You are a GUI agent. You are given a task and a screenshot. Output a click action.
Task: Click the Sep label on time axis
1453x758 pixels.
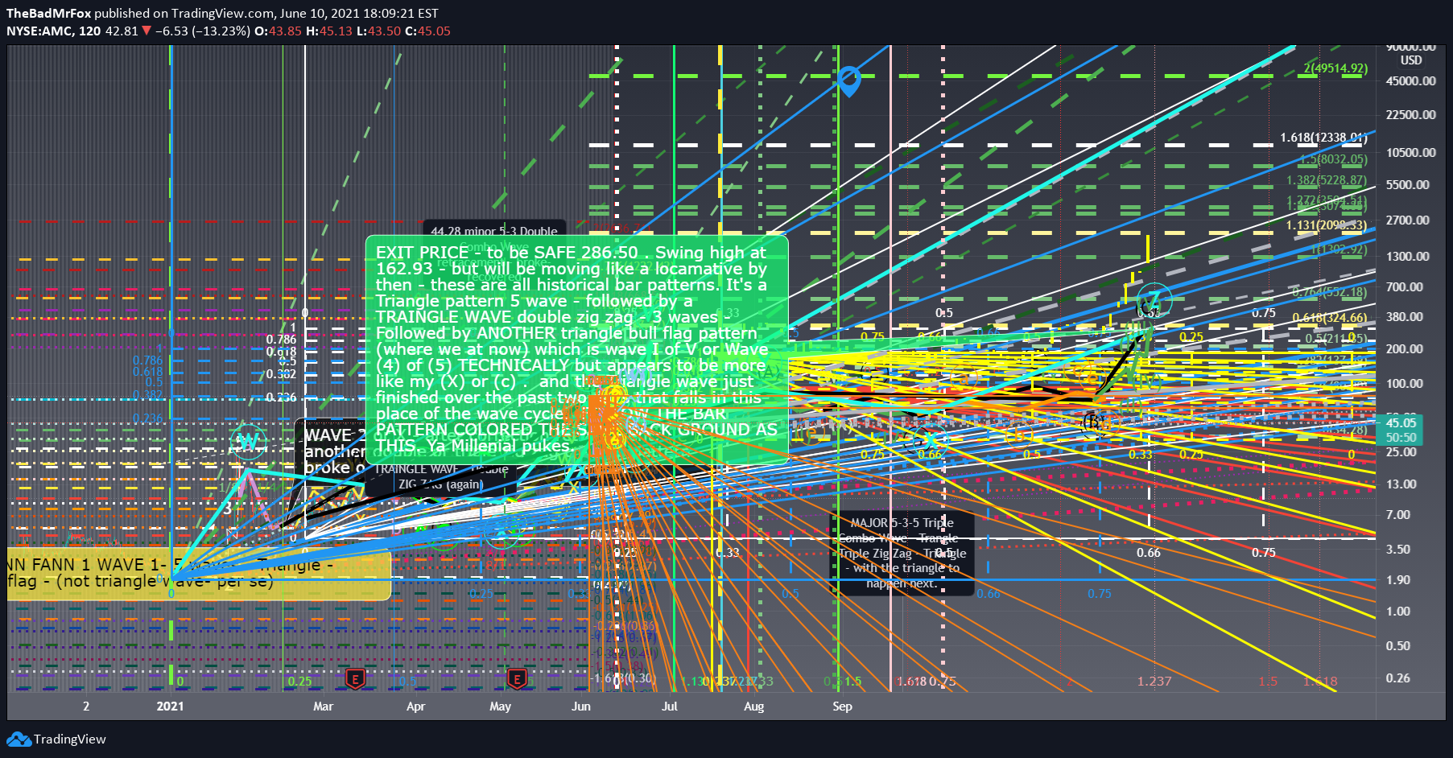842,706
